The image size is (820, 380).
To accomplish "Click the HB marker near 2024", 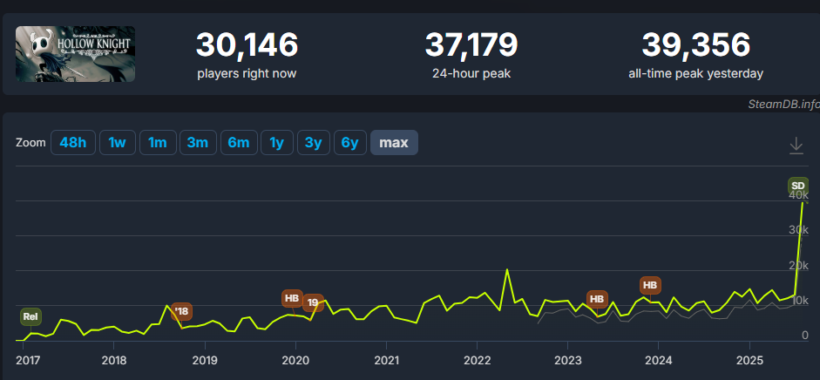I will (x=650, y=285).
